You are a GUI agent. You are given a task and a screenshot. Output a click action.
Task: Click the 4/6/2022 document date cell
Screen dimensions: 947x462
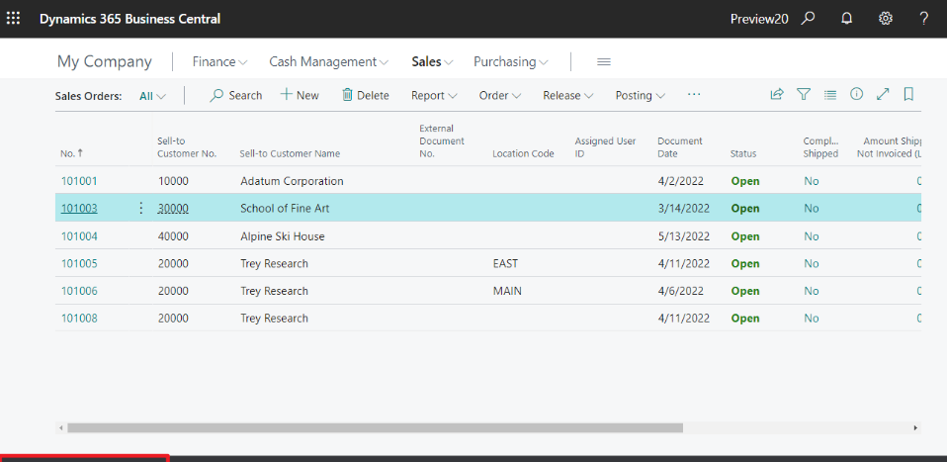tap(681, 291)
